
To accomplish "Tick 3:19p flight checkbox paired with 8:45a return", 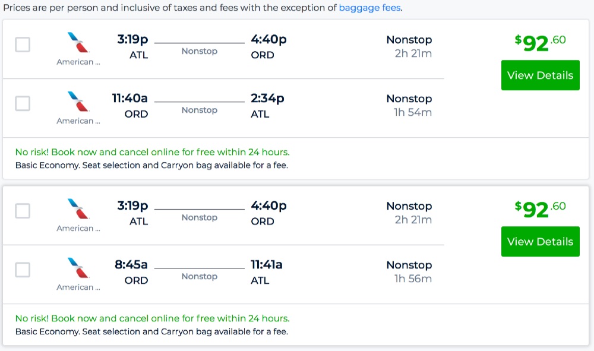I will tap(23, 211).
